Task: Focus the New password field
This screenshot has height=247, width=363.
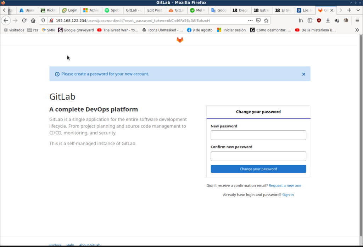Action: point(258,135)
